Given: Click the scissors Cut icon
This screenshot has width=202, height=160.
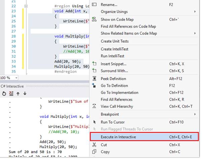Looking at the screenshot, I should (94, 145).
